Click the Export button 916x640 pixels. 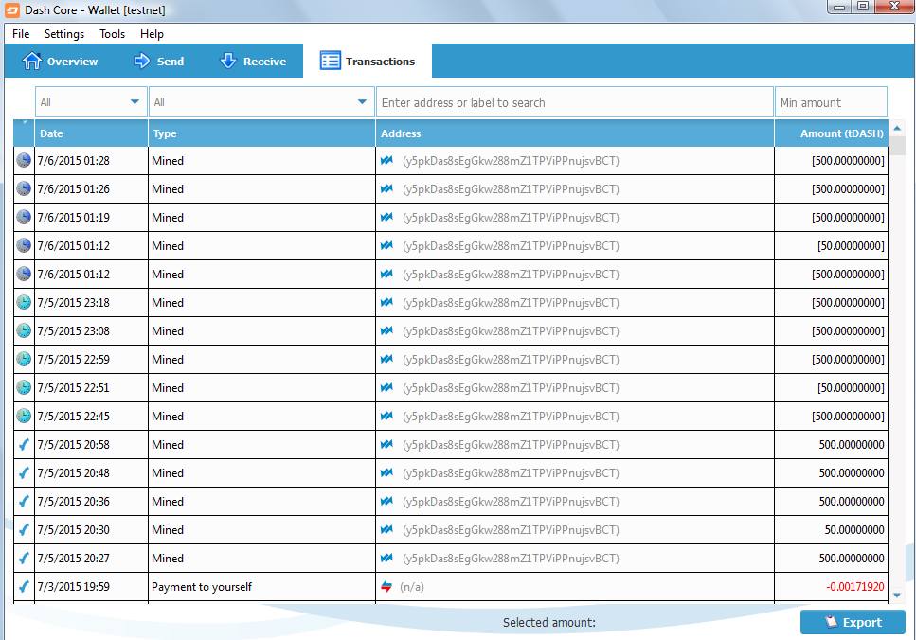point(853,622)
